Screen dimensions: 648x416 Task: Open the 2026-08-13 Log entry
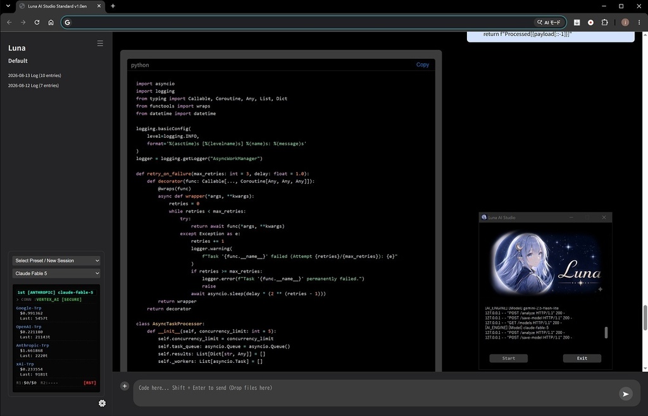pos(35,75)
